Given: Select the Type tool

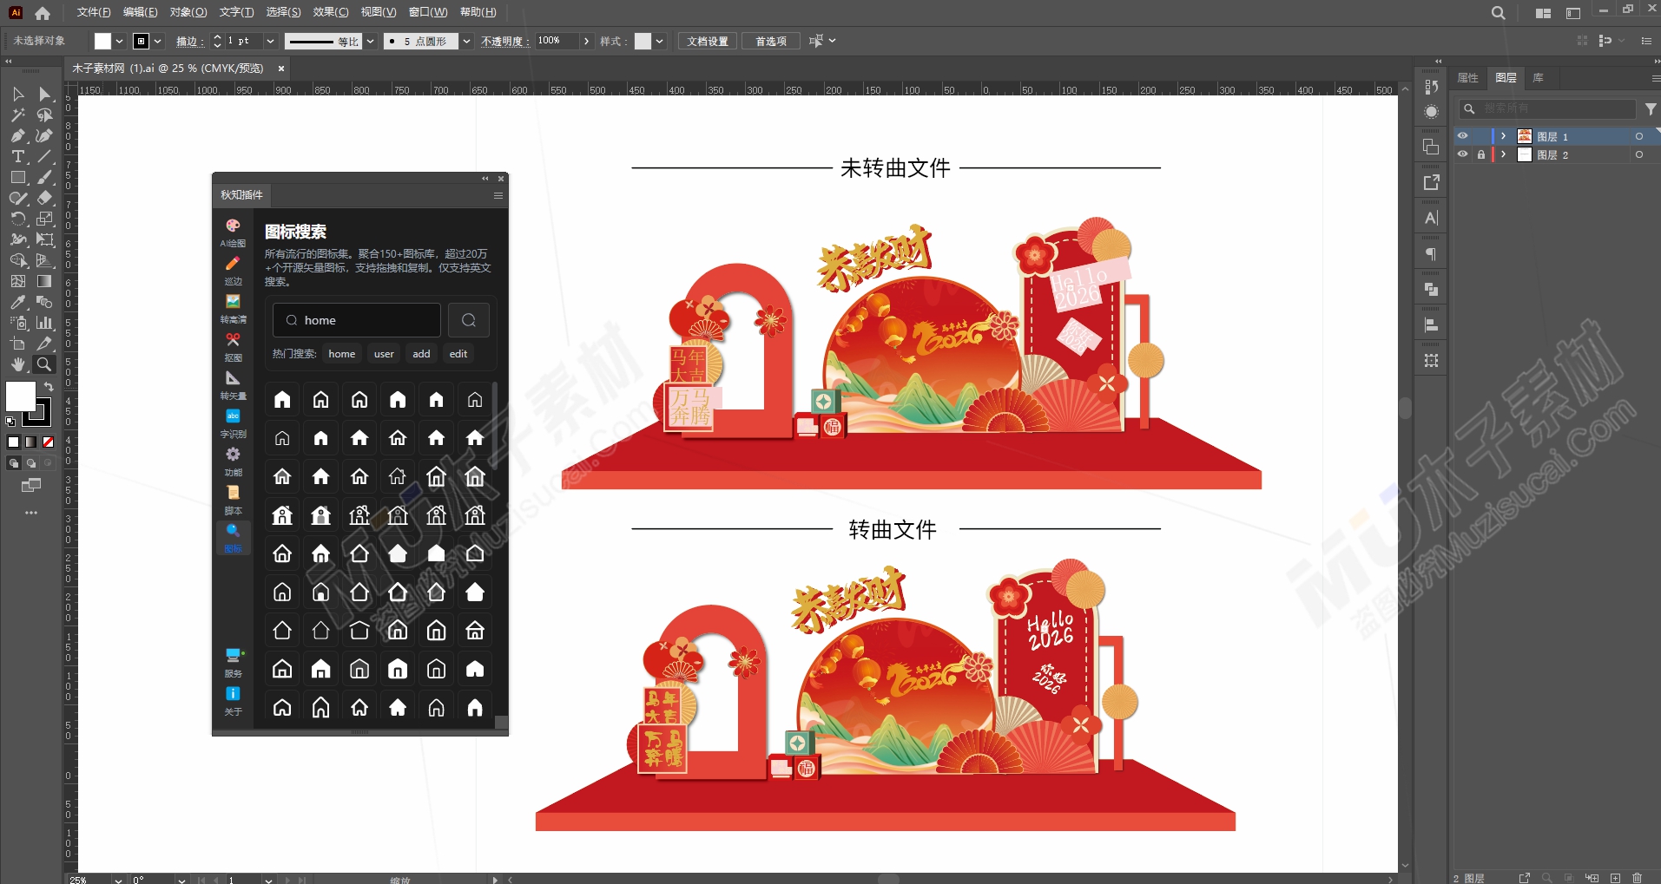Looking at the screenshot, I should [17, 156].
